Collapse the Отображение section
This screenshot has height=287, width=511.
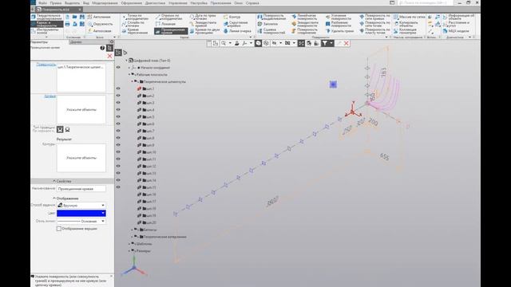tap(54, 199)
